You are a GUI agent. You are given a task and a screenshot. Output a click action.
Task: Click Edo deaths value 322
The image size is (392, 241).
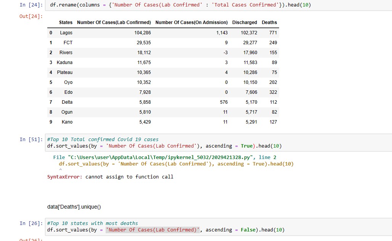click(273, 92)
